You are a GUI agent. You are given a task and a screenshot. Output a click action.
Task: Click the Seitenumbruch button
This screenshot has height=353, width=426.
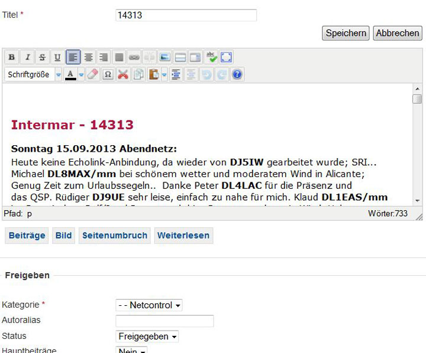[115, 236]
